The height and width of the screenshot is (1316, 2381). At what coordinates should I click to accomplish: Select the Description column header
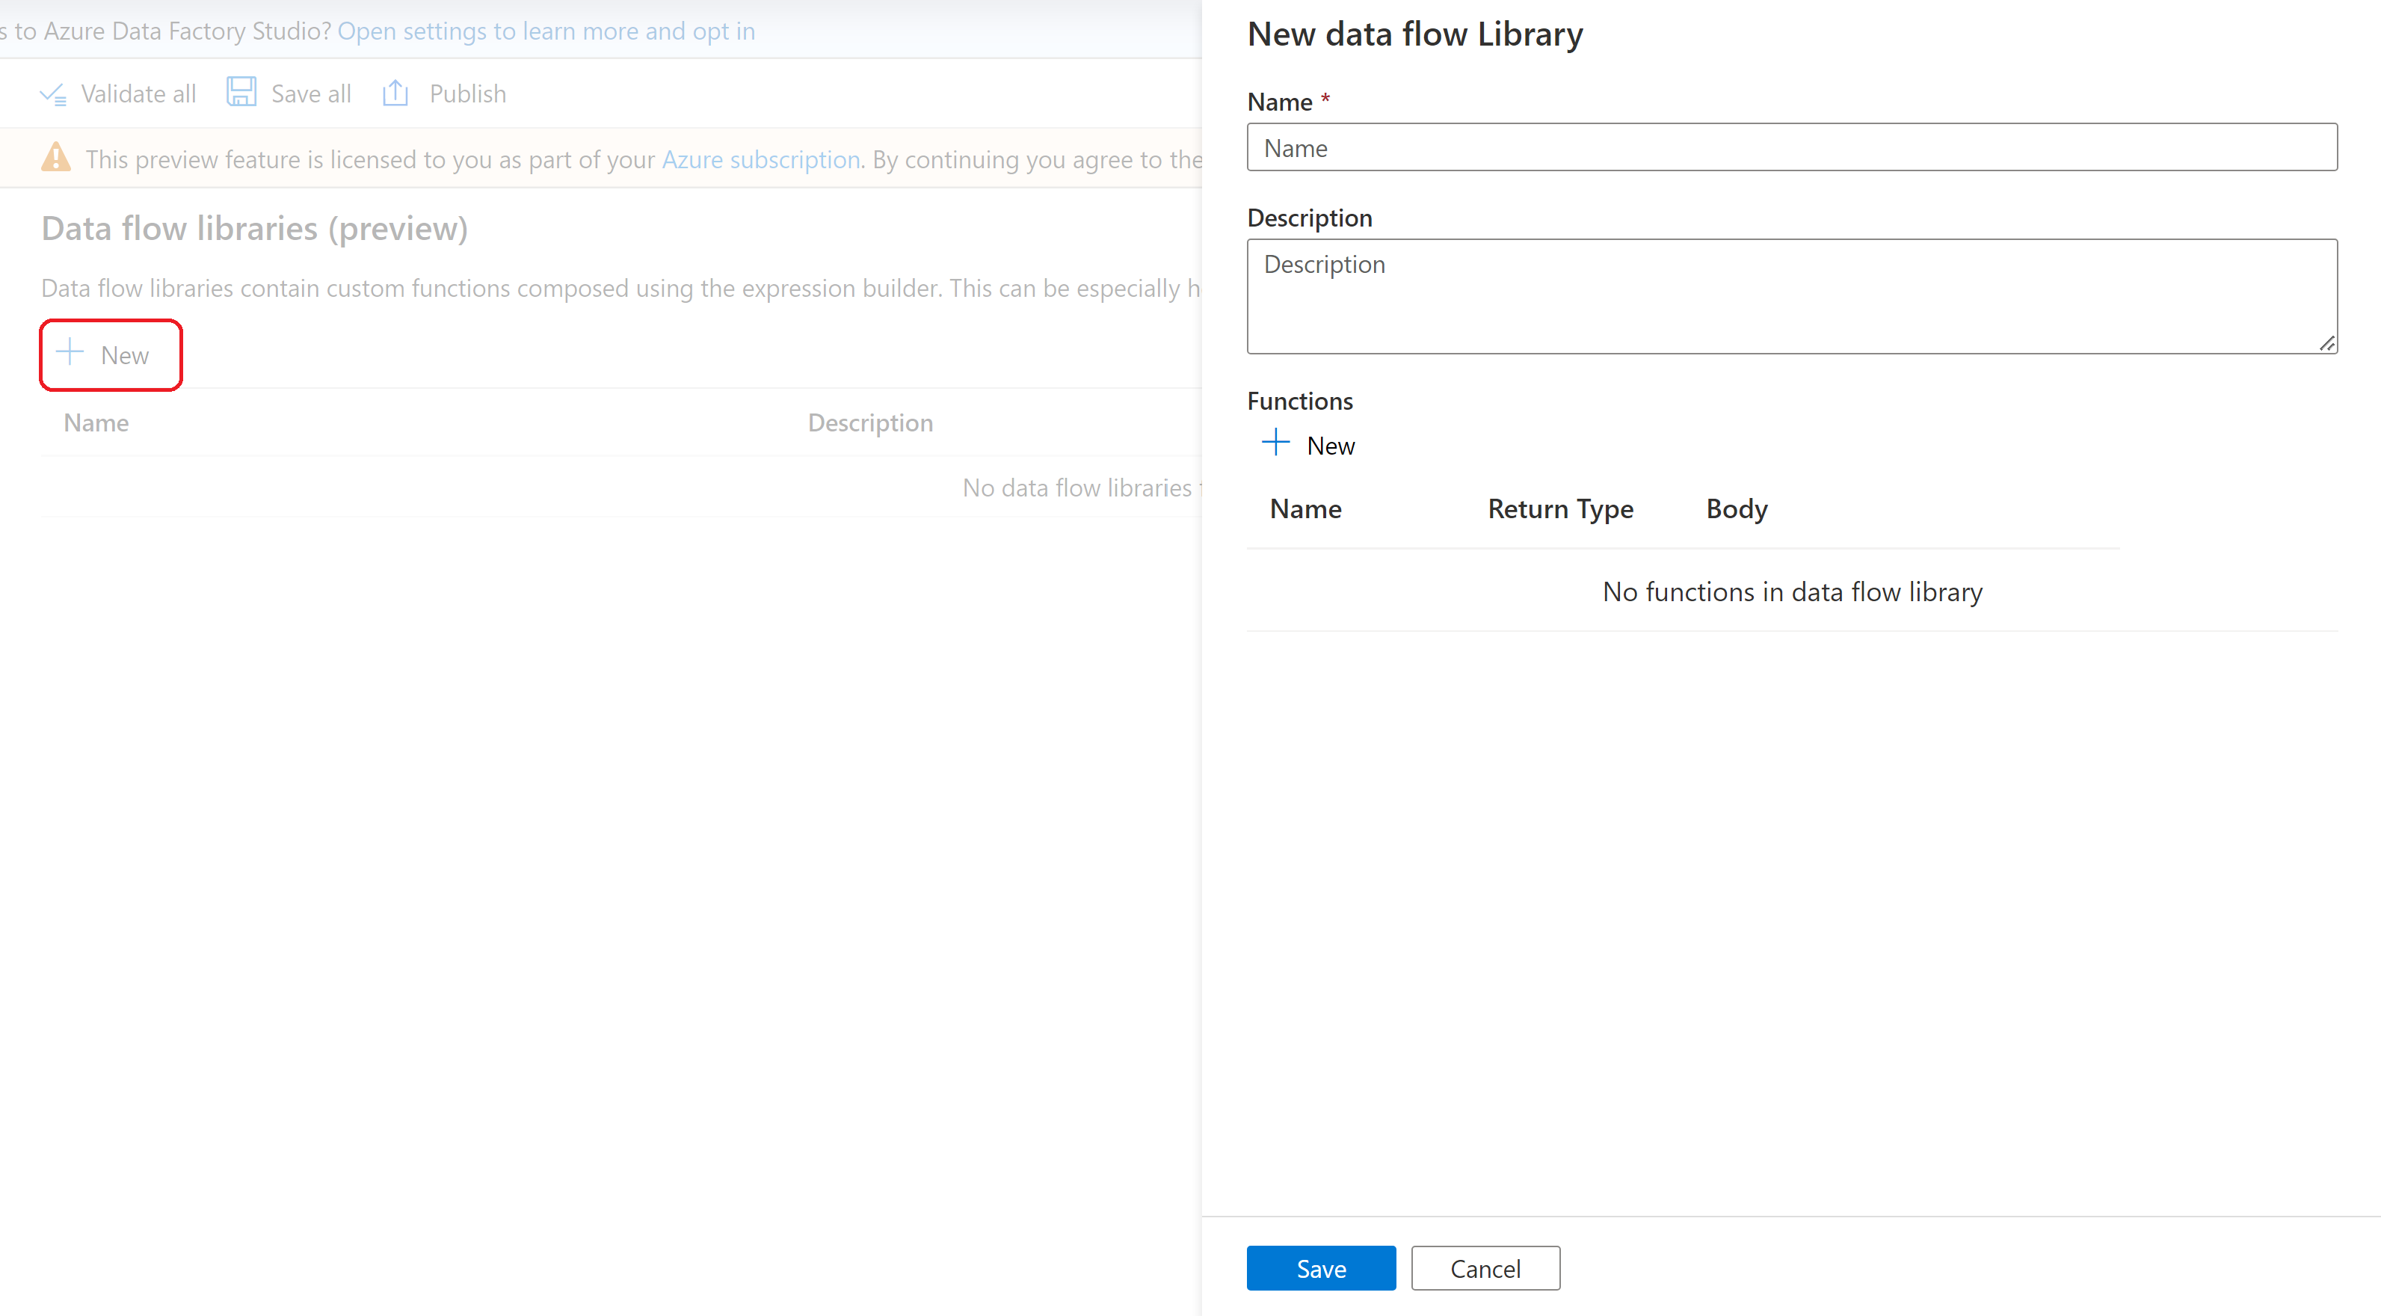pyautogui.click(x=872, y=422)
